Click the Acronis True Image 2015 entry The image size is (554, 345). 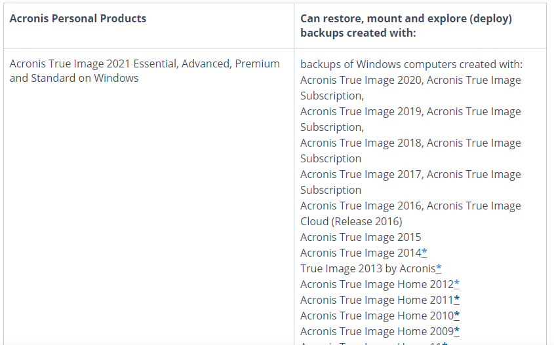click(361, 237)
